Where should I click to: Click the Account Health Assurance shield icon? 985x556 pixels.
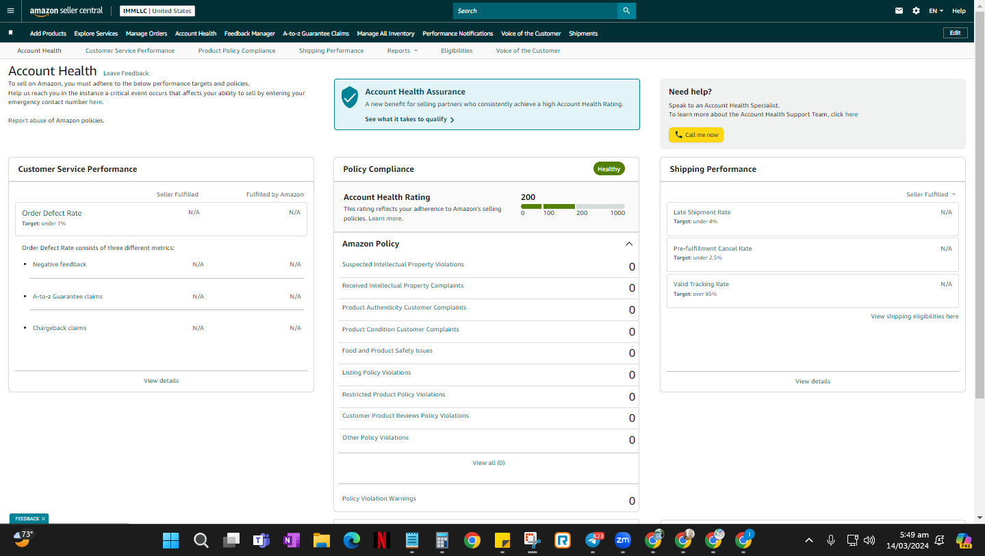point(350,97)
